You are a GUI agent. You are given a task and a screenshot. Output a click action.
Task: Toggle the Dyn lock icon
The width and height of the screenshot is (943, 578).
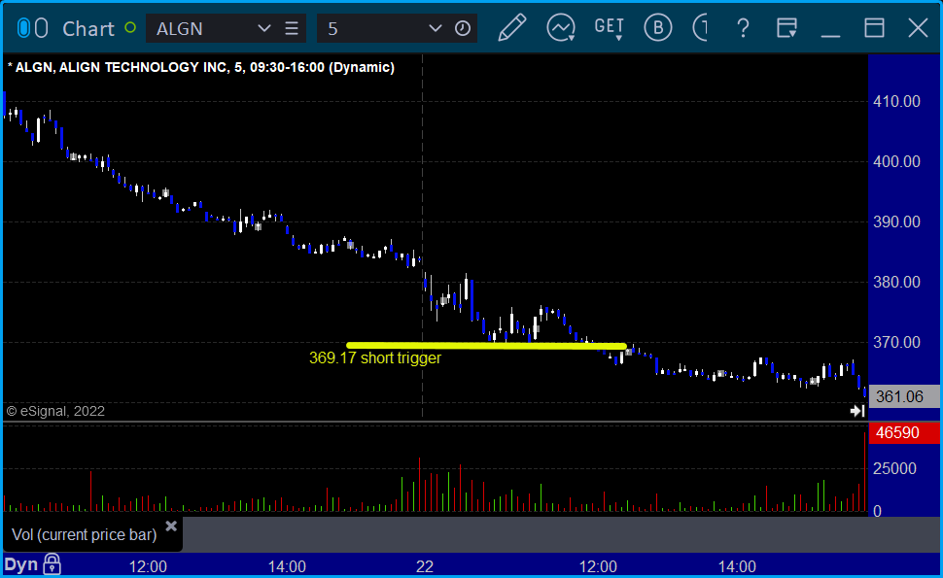tap(52, 564)
